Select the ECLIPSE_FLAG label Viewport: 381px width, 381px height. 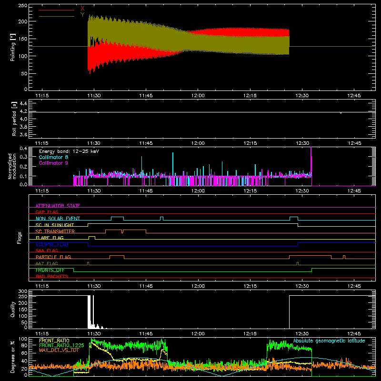tap(52, 244)
